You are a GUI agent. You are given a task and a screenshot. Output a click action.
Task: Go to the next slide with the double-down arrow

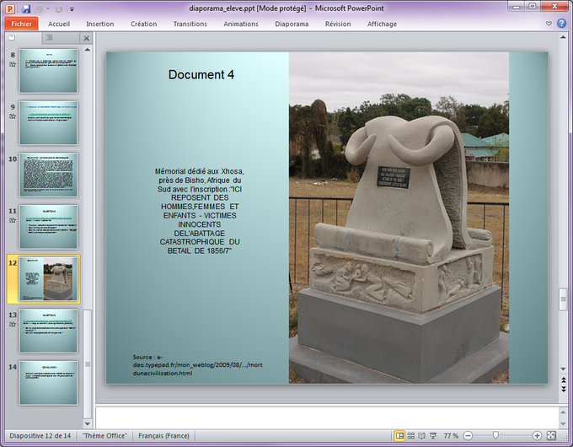563,389
